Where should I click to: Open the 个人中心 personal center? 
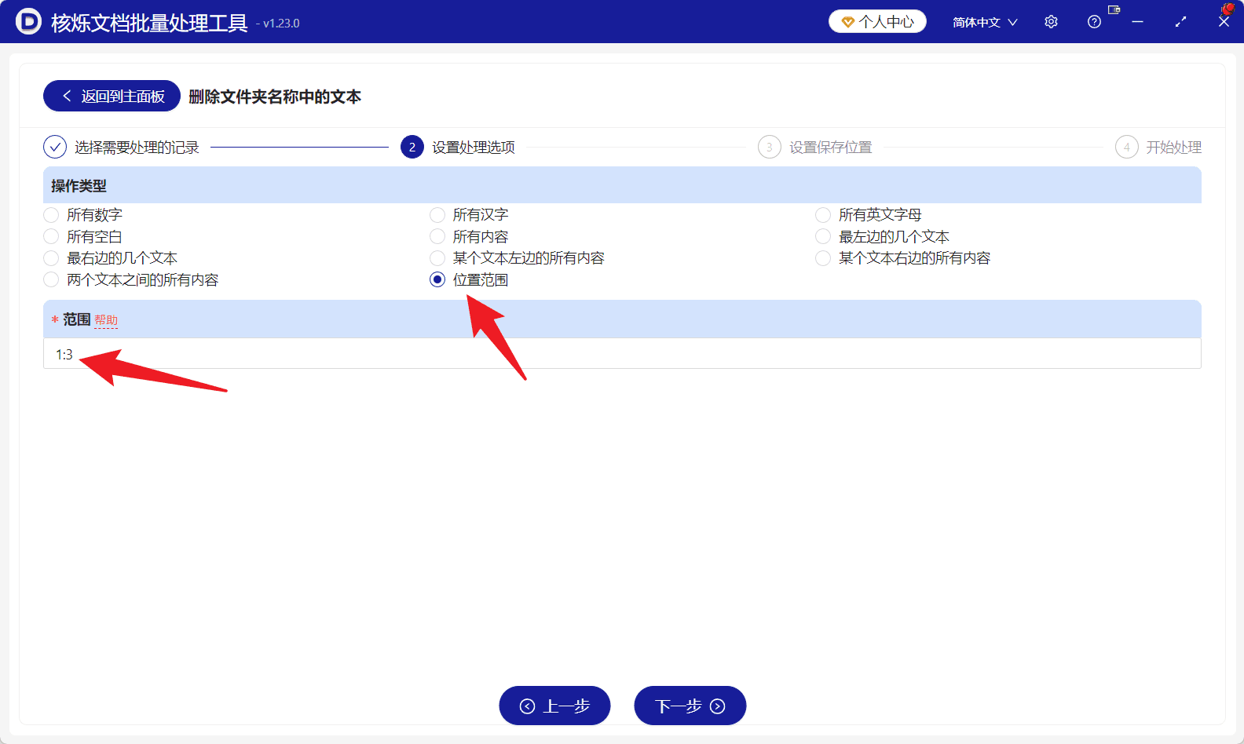(x=877, y=22)
